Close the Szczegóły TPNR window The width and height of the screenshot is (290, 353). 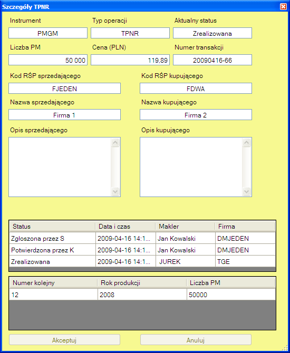point(283,7)
